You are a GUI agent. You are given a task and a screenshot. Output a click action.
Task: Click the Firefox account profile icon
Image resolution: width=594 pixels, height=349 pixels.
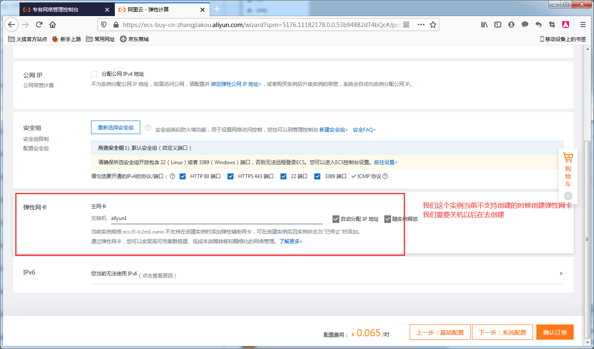click(x=511, y=25)
